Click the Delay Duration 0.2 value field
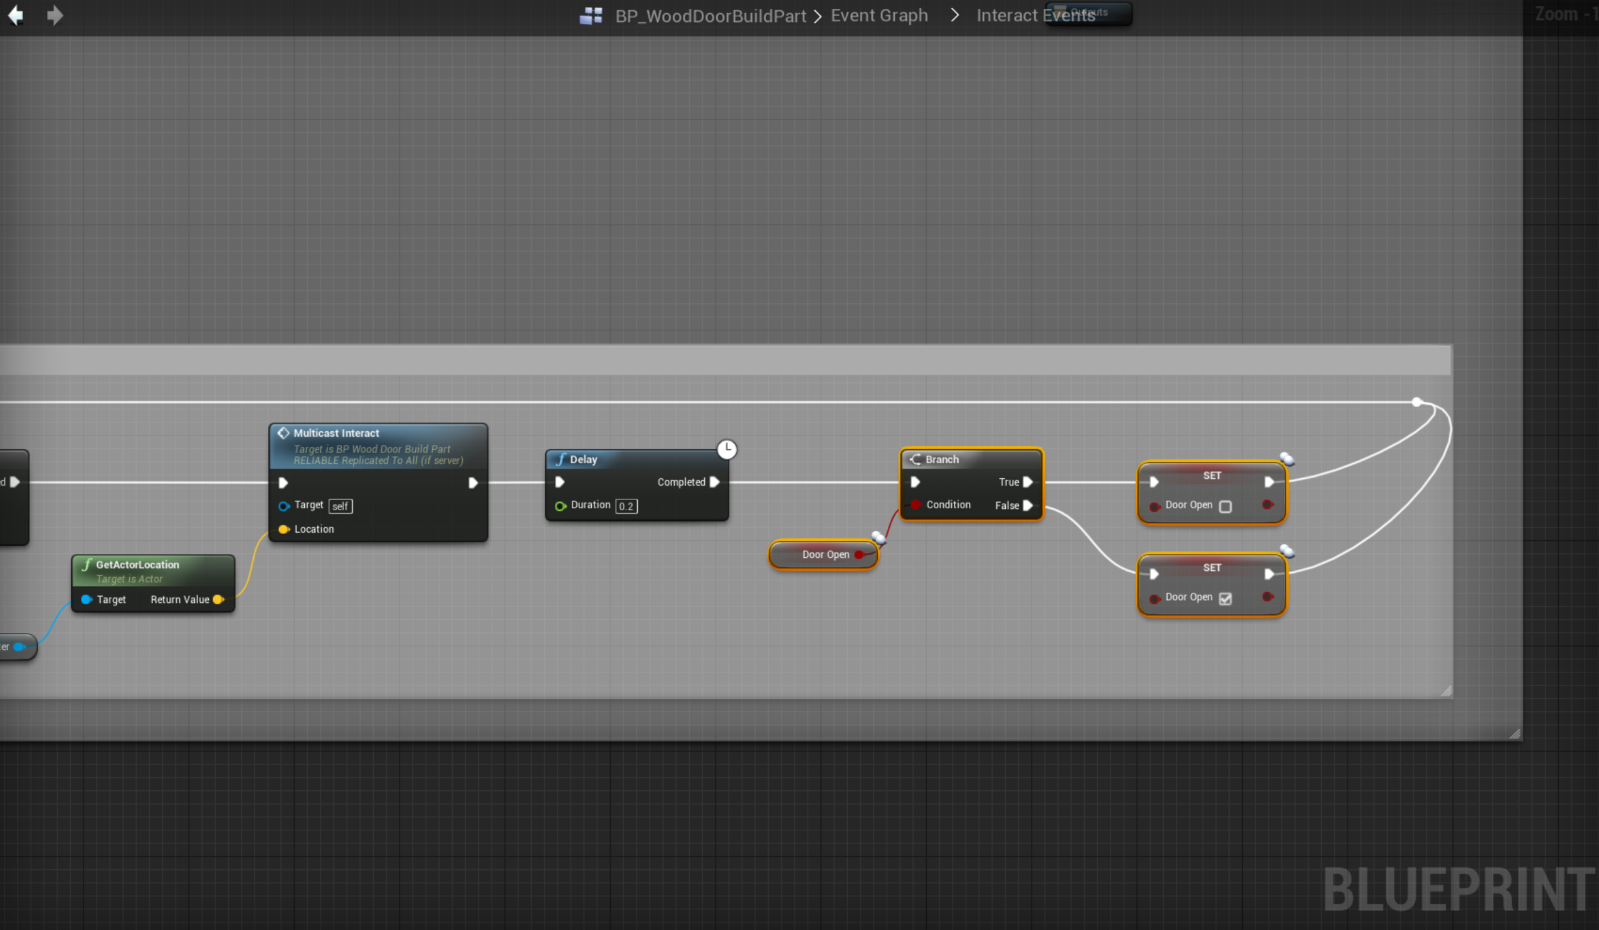1599x930 pixels. click(x=626, y=506)
